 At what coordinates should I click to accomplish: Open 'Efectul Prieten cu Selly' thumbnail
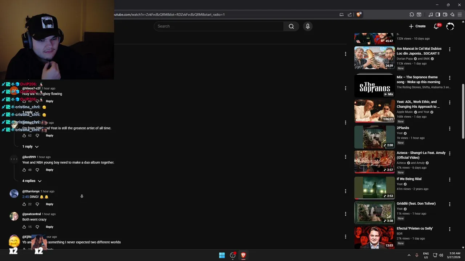pos(375,237)
